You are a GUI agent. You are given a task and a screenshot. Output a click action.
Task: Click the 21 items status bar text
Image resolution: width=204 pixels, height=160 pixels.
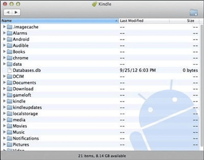point(102,156)
